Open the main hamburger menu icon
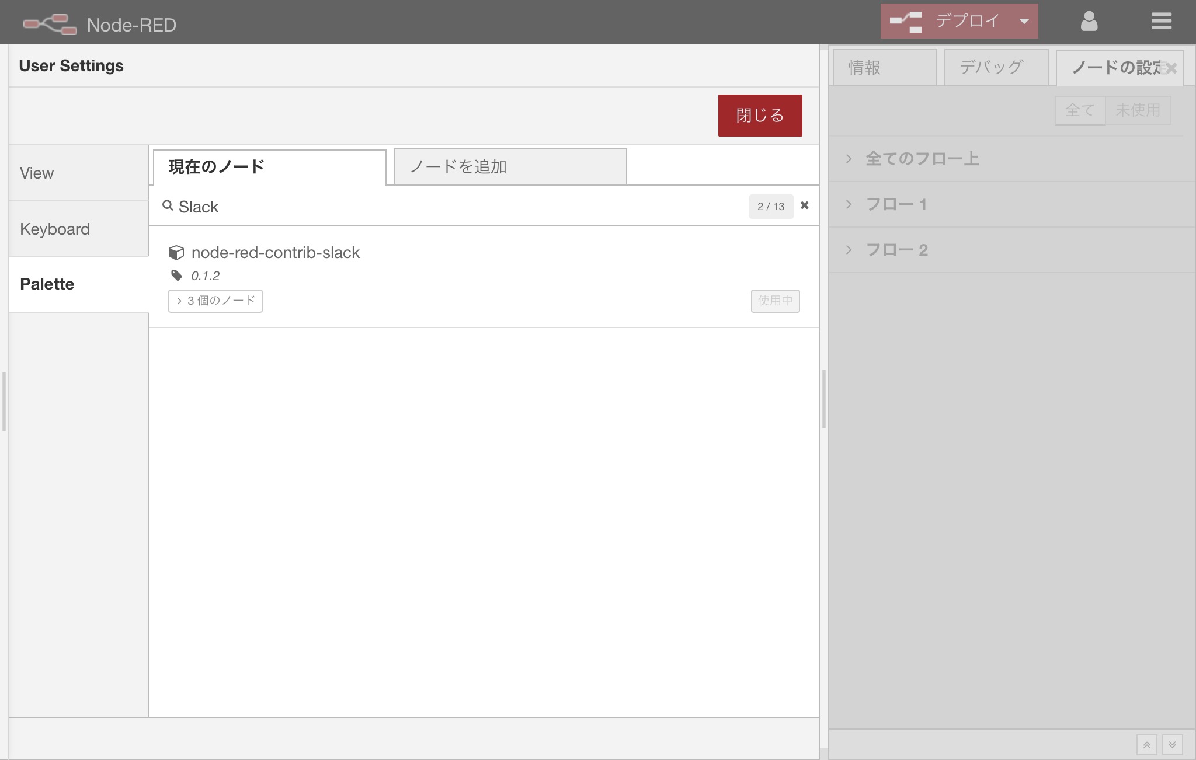 pyautogui.click(x=1161, y=21)
